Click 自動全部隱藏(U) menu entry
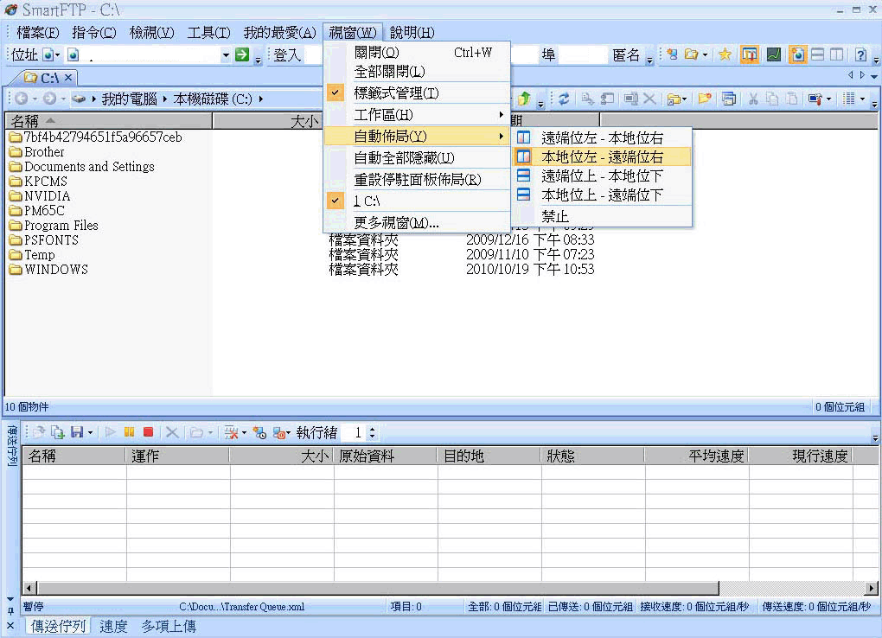 [418, 158]
